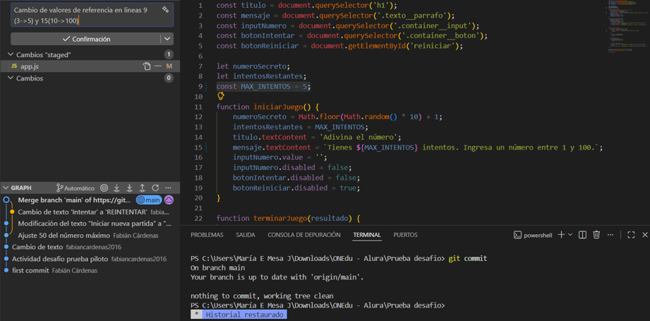Click the unstaged Cambios count badge 0

pos(169,78)
